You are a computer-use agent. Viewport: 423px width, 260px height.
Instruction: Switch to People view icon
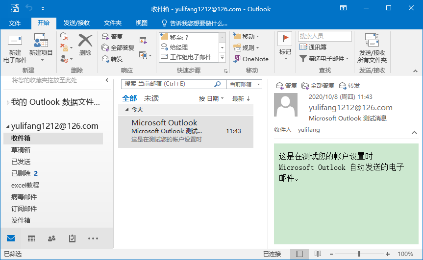[x=51, y=238]
